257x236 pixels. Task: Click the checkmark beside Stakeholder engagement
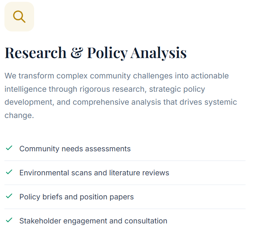coord(9,220)
